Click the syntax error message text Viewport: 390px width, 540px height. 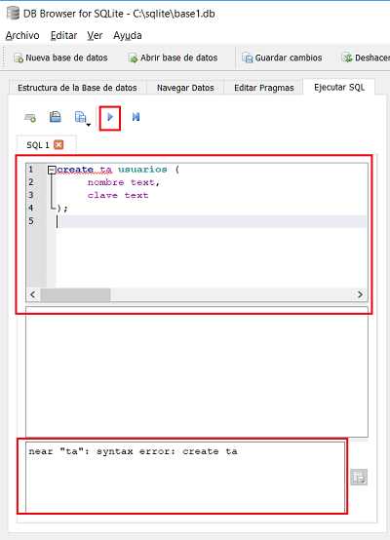click(133, 451)
